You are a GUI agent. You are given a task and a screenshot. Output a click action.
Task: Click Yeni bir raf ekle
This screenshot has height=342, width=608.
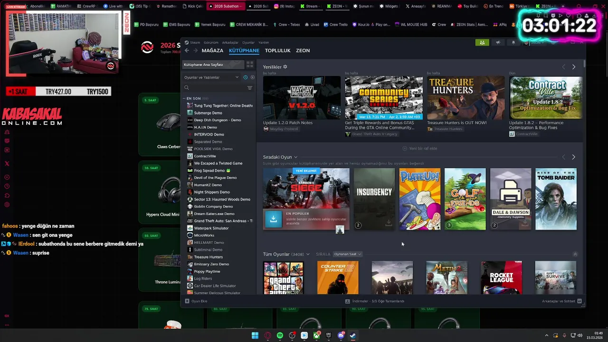pyautogui.click(x=420, y=149)
